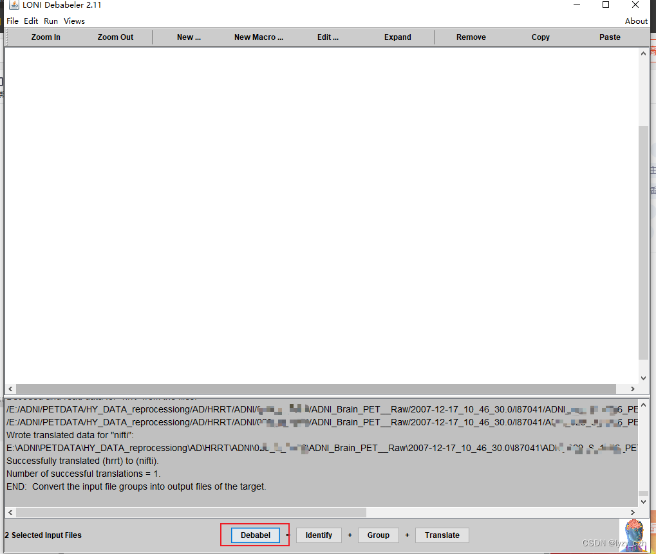The image size is (656, 554).
Task: Click the log pane vertical scrollbar thumb
Action: (x=644, y=494)
